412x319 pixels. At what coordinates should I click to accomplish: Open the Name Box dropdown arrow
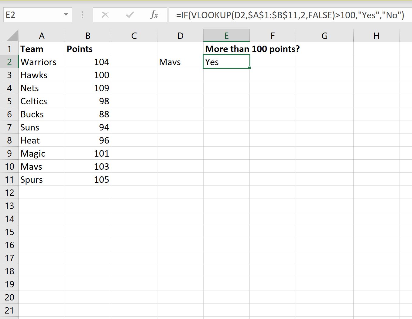[x=64, y=15]
